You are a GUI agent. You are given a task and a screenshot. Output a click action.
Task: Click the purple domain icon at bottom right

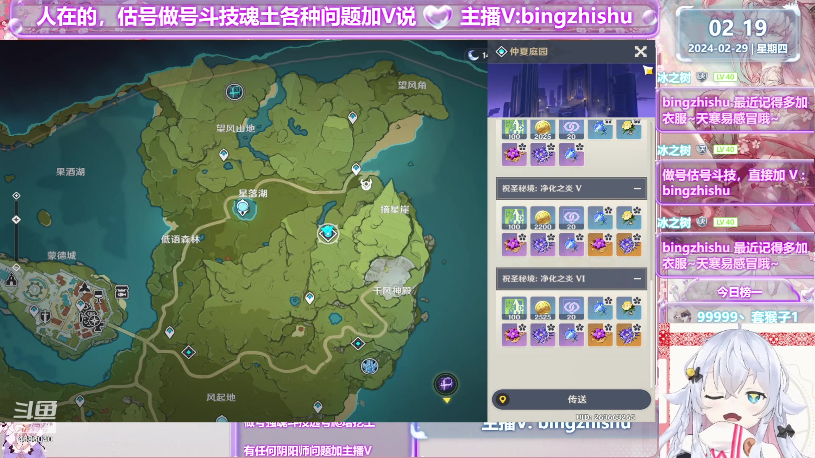coord(446,384)
